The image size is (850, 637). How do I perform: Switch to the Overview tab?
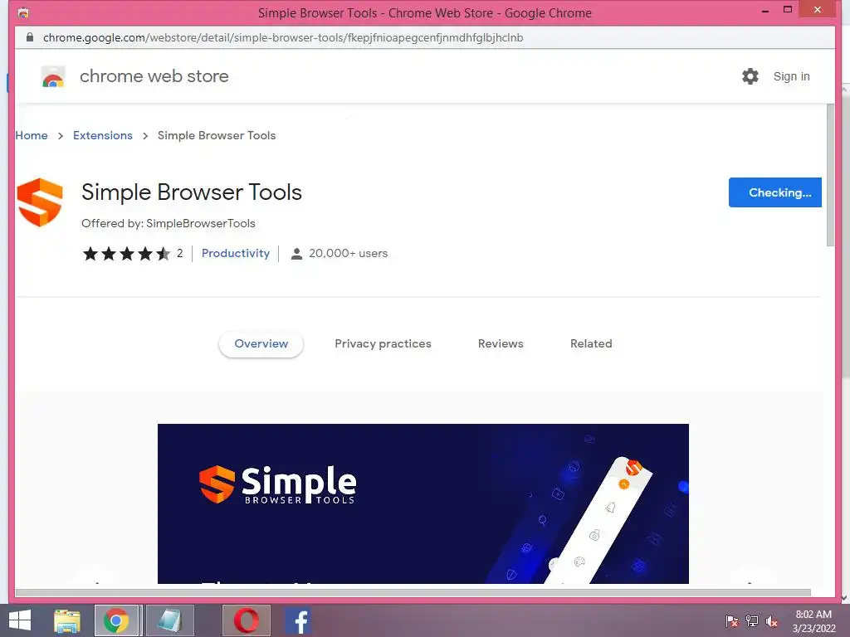click(261, 343)
